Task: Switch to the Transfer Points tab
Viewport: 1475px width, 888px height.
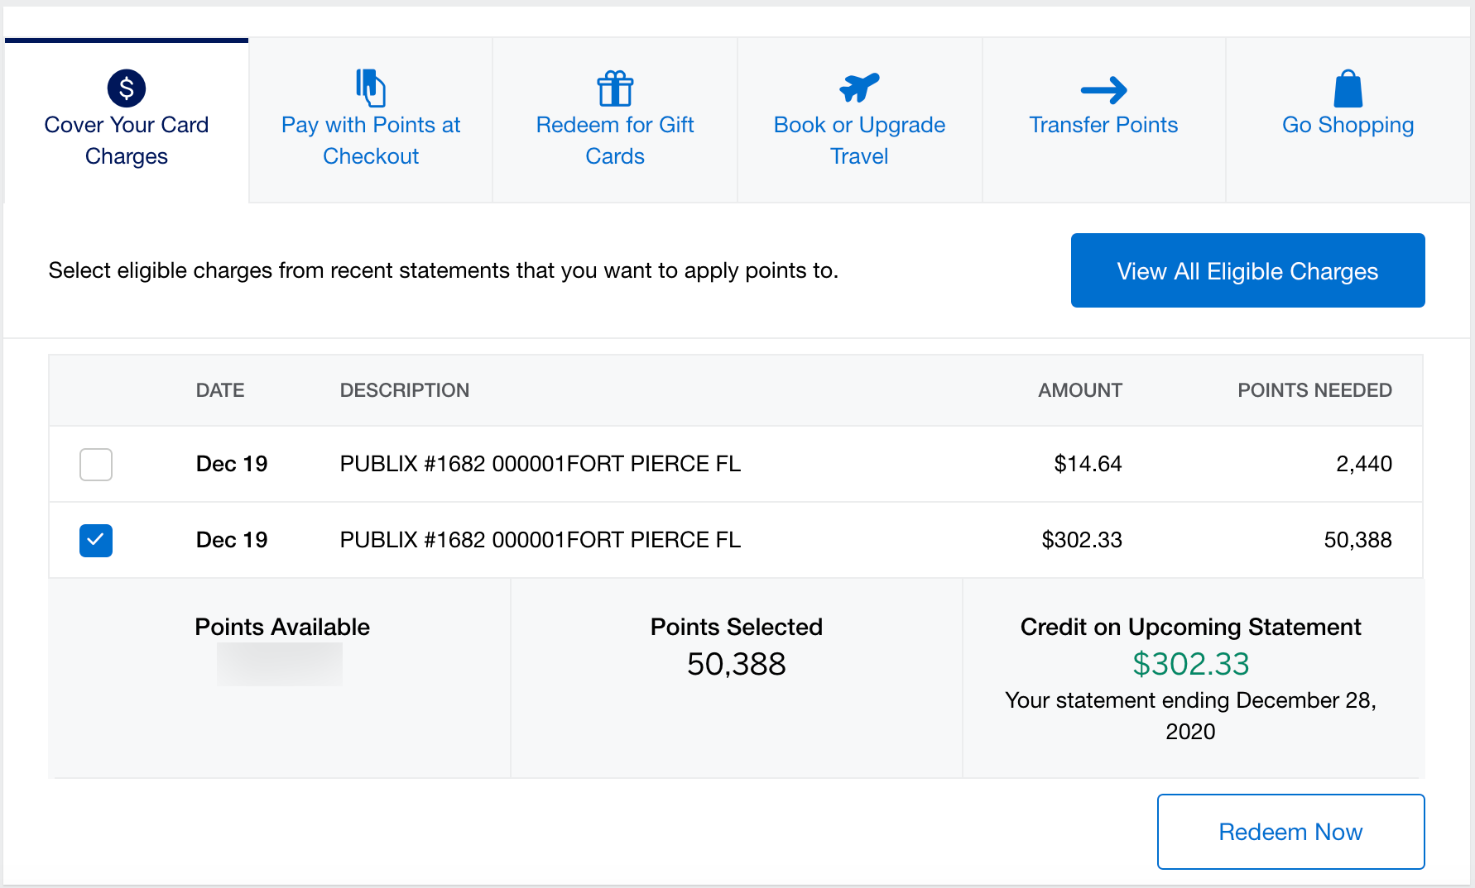Action: click(1103, 124)
